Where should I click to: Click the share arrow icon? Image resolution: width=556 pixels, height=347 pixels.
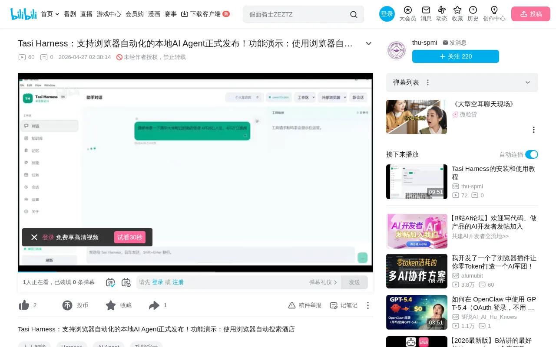[154, 305]
